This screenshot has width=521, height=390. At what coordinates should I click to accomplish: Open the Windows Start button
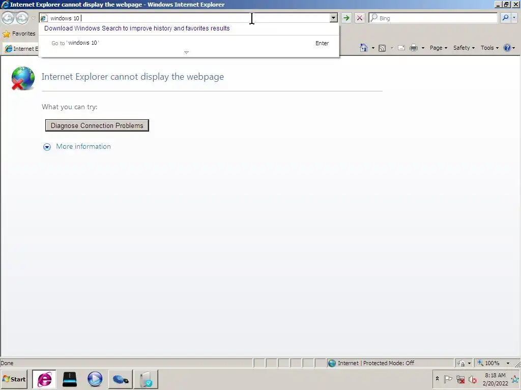[x=14, y=379]
